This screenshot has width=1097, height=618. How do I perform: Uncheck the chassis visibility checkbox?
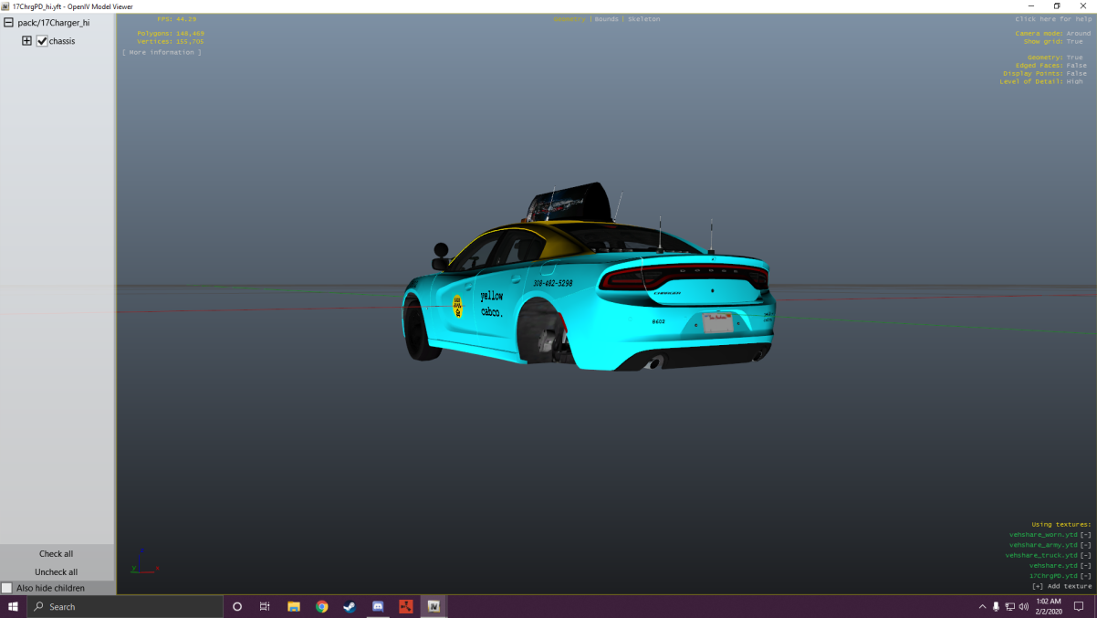click(x=42, y=41)
